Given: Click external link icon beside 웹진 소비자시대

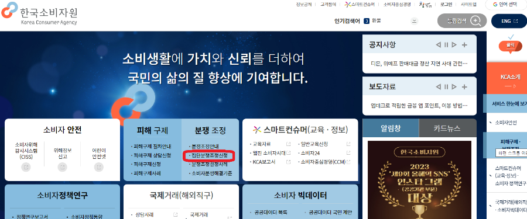Looking at the screenshot, I should (x=288, y=153).
